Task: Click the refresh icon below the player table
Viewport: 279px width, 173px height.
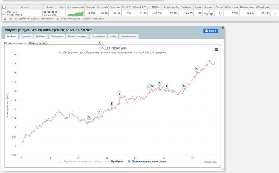Action: coord(10,19)
